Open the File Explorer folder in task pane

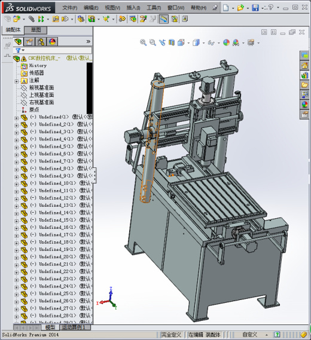[304, 85]
